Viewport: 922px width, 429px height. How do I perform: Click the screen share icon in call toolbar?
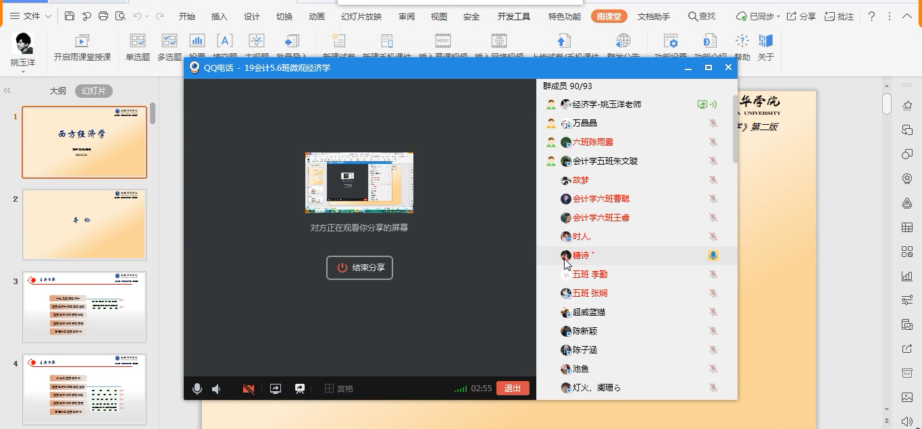pyautogui.click(x=276, y=389)
